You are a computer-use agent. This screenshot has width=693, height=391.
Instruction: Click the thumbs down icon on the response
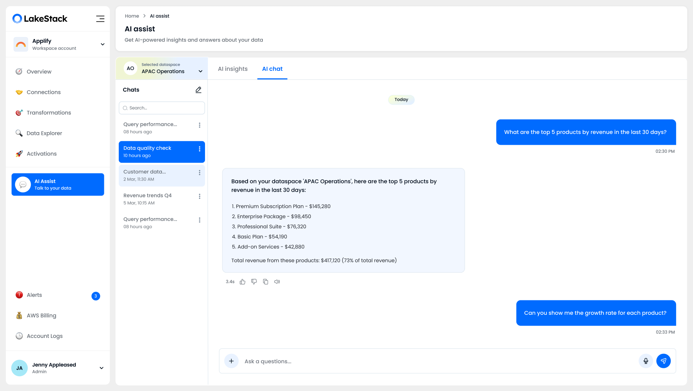(x=254, y=282)
